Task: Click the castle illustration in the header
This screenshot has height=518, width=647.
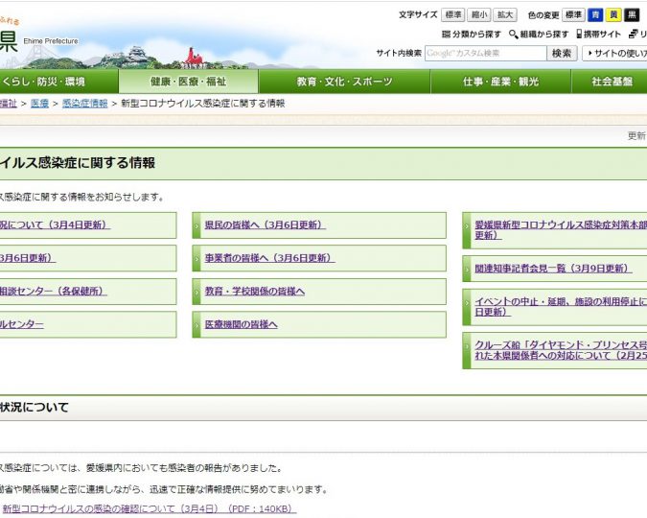Action: (x=138, y=55)
